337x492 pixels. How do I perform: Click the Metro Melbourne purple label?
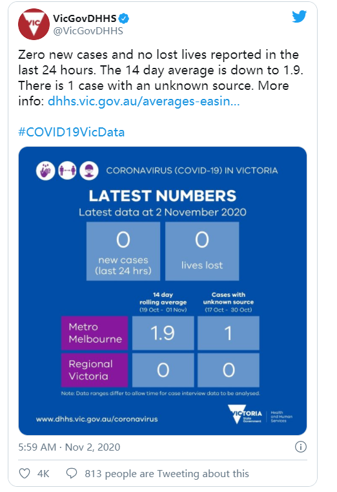coord(95,333)
